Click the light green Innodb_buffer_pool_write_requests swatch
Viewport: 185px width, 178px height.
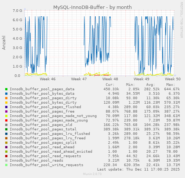[6, 165]
